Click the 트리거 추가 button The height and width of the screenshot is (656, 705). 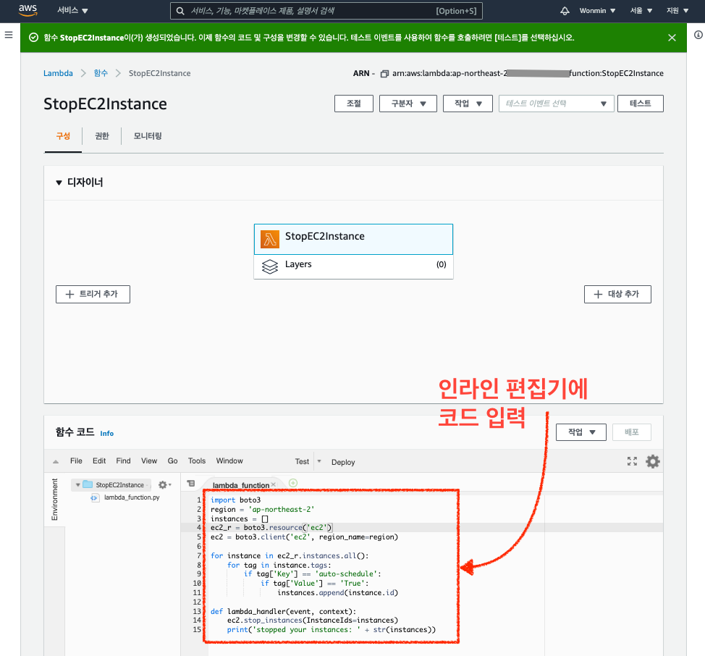93,294
